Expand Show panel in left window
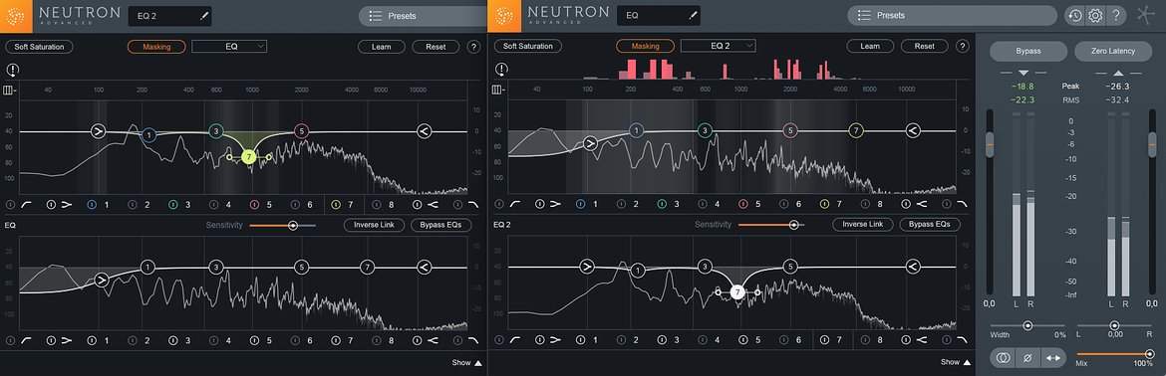Screen dimensions: 1166x376 467,363
